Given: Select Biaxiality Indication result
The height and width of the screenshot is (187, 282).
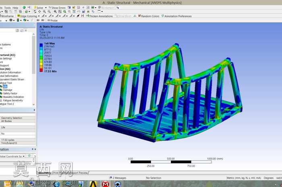Looking at the screenshot, I should click(13, 97).
